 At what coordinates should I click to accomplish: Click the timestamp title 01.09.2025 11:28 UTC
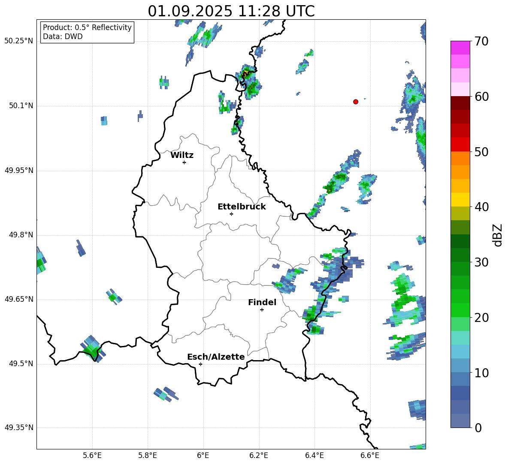[231, 11]
